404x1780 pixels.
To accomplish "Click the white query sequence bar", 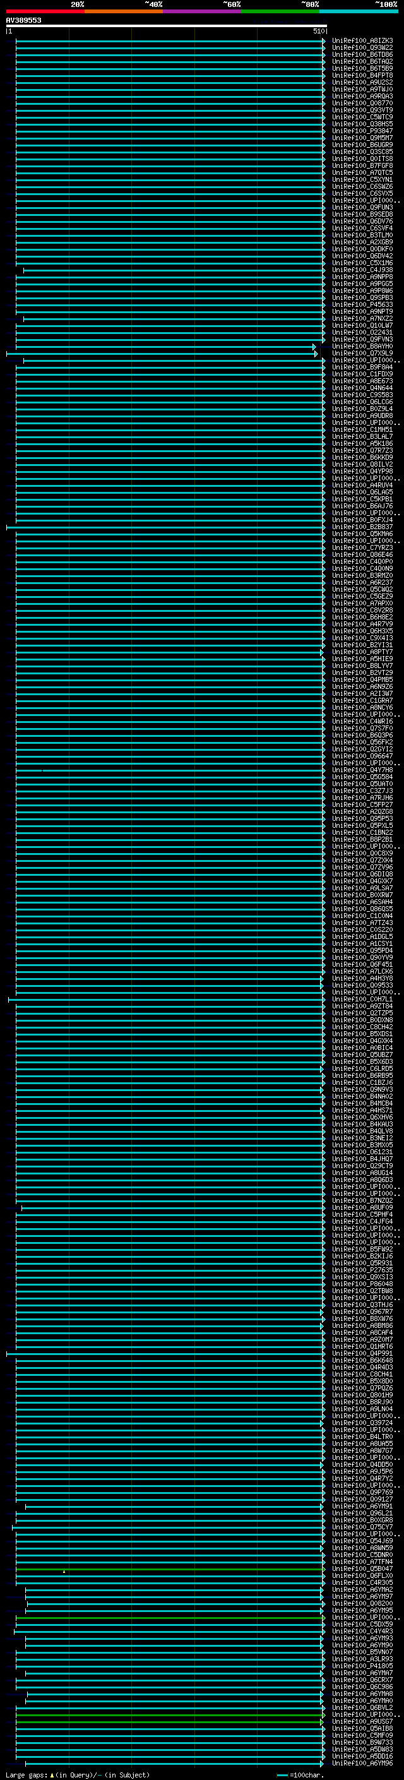I will [x=167, y=27].
